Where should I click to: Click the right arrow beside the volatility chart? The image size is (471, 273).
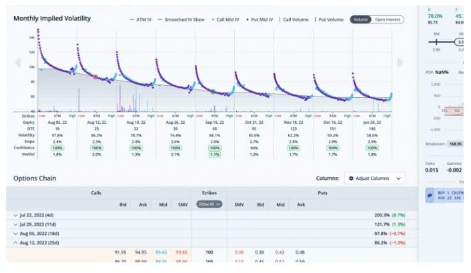(x=400, y=63)
